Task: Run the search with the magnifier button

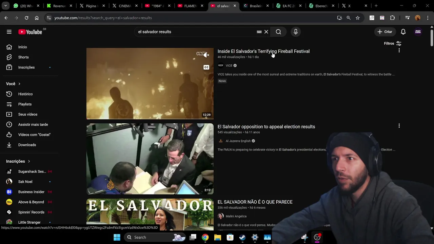Action: pyautogui.click(x=278, y=32)
